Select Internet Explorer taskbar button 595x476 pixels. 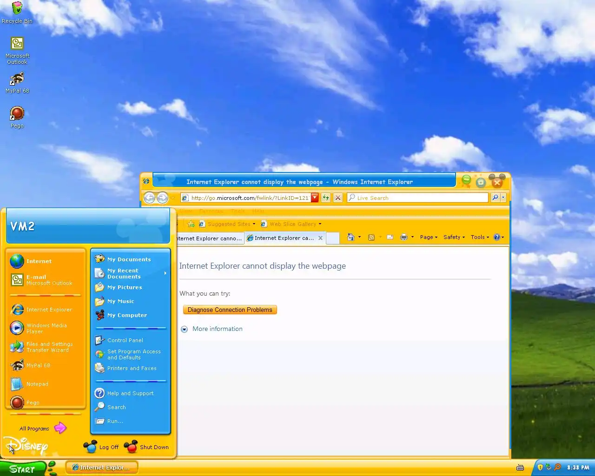[x=102, y=467]
